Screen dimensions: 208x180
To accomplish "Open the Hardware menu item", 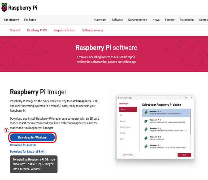I will point(100,20).
